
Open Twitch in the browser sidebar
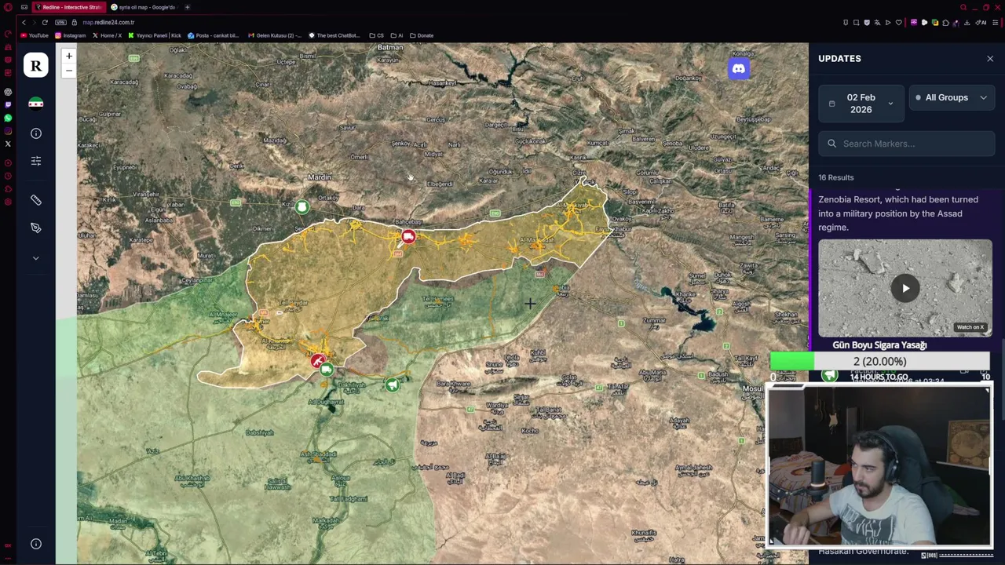[8, 104]
